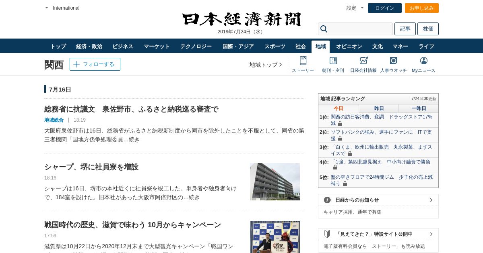Open the 朝刊・夕刊 icon

333,61
